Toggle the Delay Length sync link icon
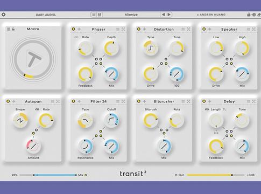The width and height of the screenshot is (261, 194). [x=207, y=109]
